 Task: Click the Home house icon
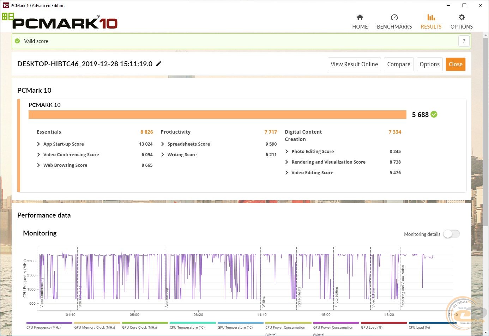tap(360, 18)
